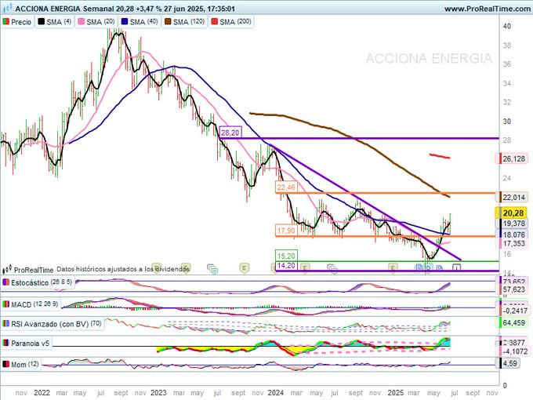Select the SMA (20) legend label
The width and height of the screenshot is (533, 400).
pos(100,22)
